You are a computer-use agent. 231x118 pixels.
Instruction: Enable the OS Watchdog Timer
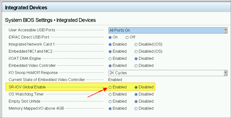tap(110, 94)
